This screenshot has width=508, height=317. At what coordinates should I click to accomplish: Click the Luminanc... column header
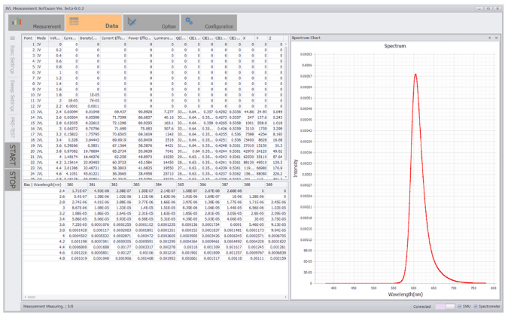pos(164,38)
